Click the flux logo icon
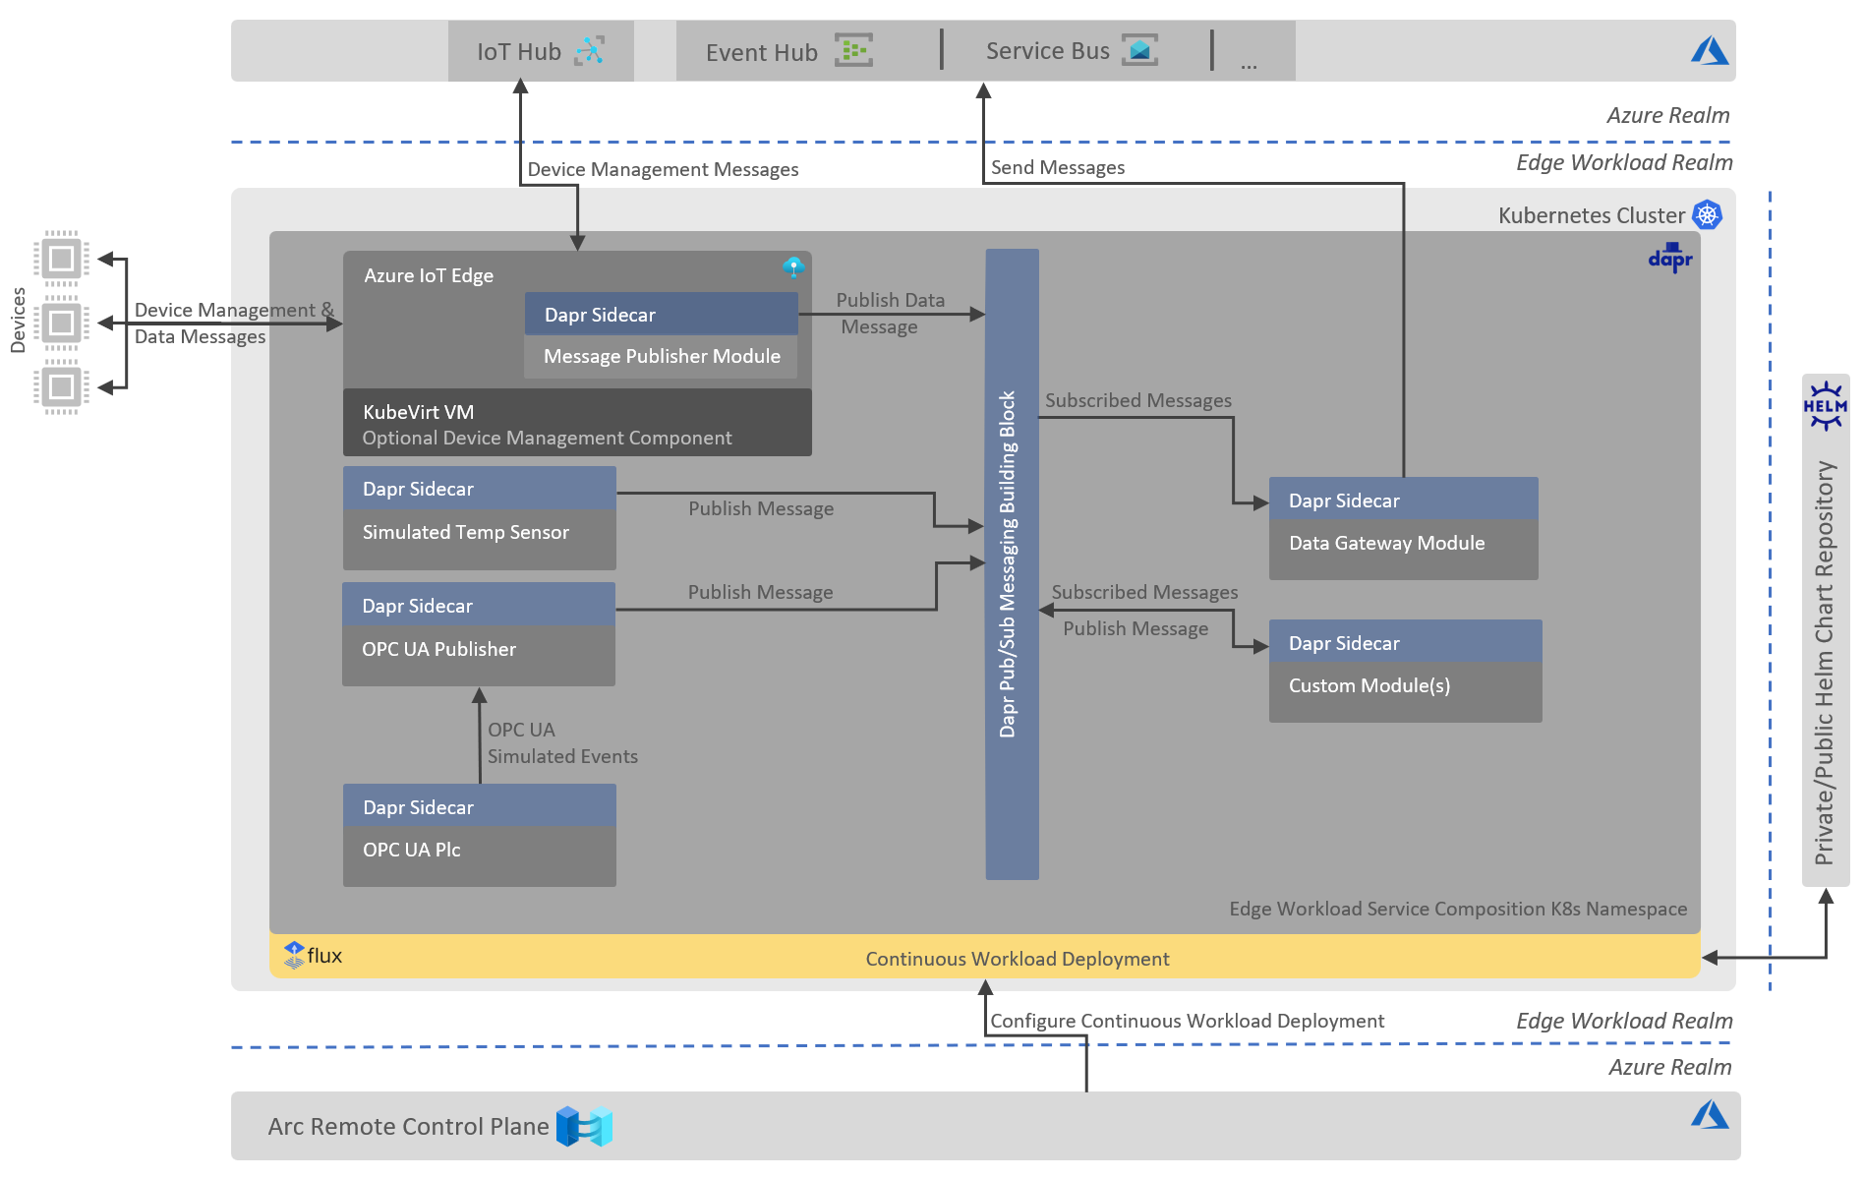The width and height of the screenshot is (1864, 1178). pos(294,955)
